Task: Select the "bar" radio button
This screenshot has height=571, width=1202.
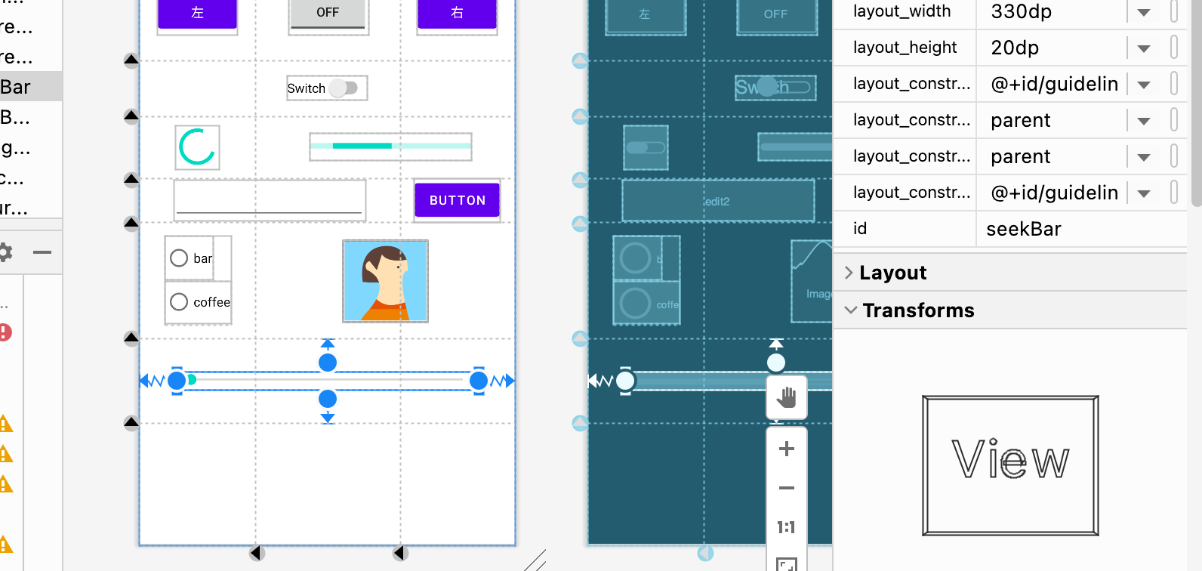Action: tap(190, 258)
